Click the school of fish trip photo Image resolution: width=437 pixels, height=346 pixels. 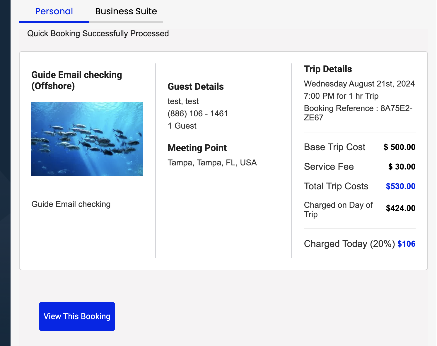tap(87, 139)
